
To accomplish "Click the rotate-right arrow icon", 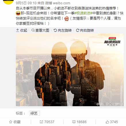I will 77,30.
